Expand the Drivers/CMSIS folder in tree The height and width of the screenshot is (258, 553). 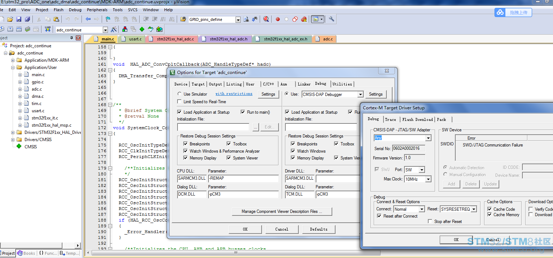point(13,140)
